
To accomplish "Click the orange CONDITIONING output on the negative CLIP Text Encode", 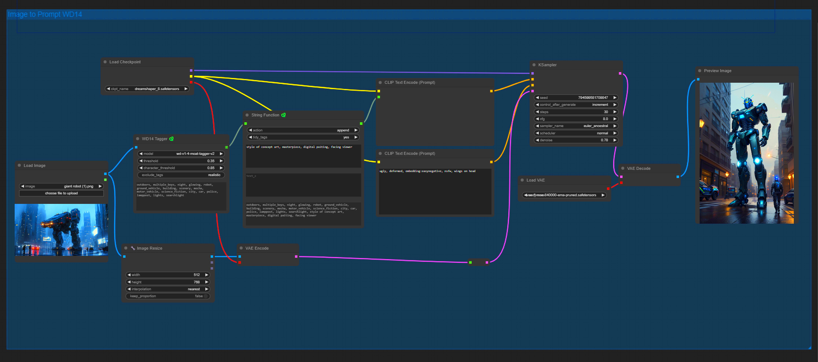I will 491,162.
